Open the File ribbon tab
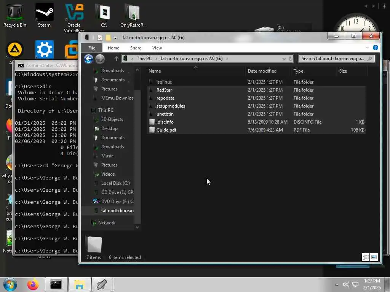Screen dimensions: 390x292 pyautogui.click(x=91, y=48)
